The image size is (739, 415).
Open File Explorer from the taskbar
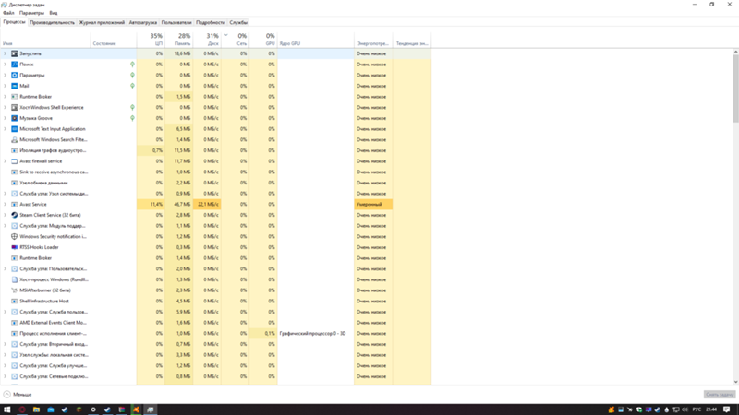pyautogui.click(x=36, y=409)
